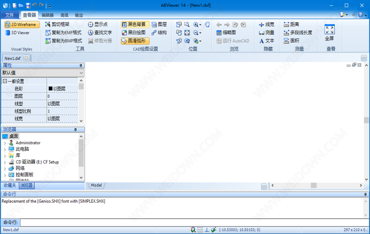Toggle 显示点 show points
Viewport: 370px width, 234px height.
tap(98, 24)
